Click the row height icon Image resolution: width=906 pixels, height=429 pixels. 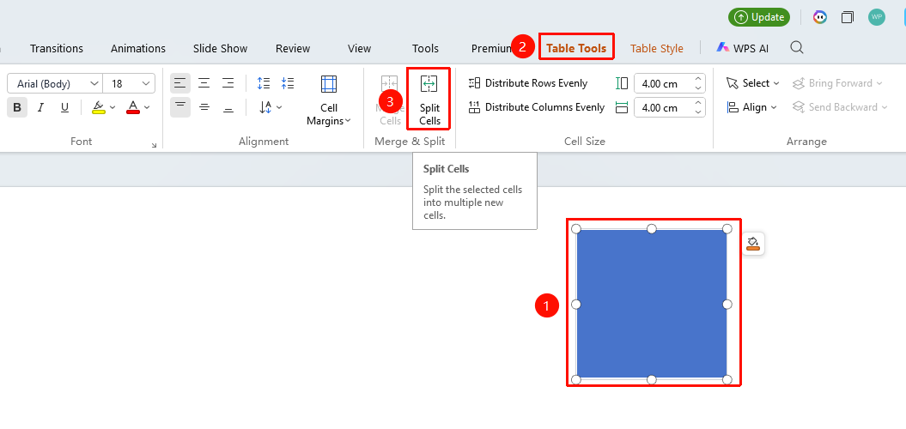click(622, 84)
